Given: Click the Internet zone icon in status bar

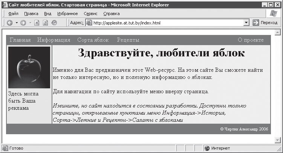Looking at the screenshot, I should [207, 148].
